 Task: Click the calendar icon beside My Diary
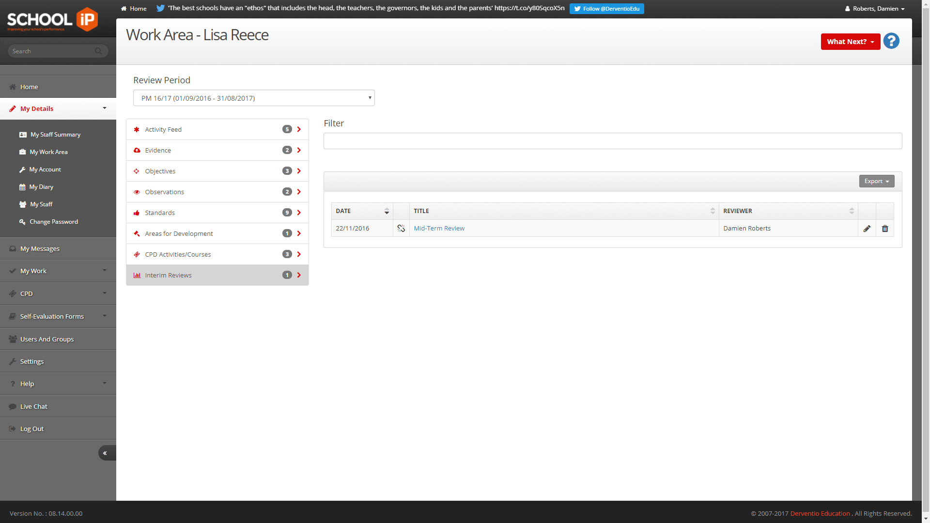coord(22,187)
